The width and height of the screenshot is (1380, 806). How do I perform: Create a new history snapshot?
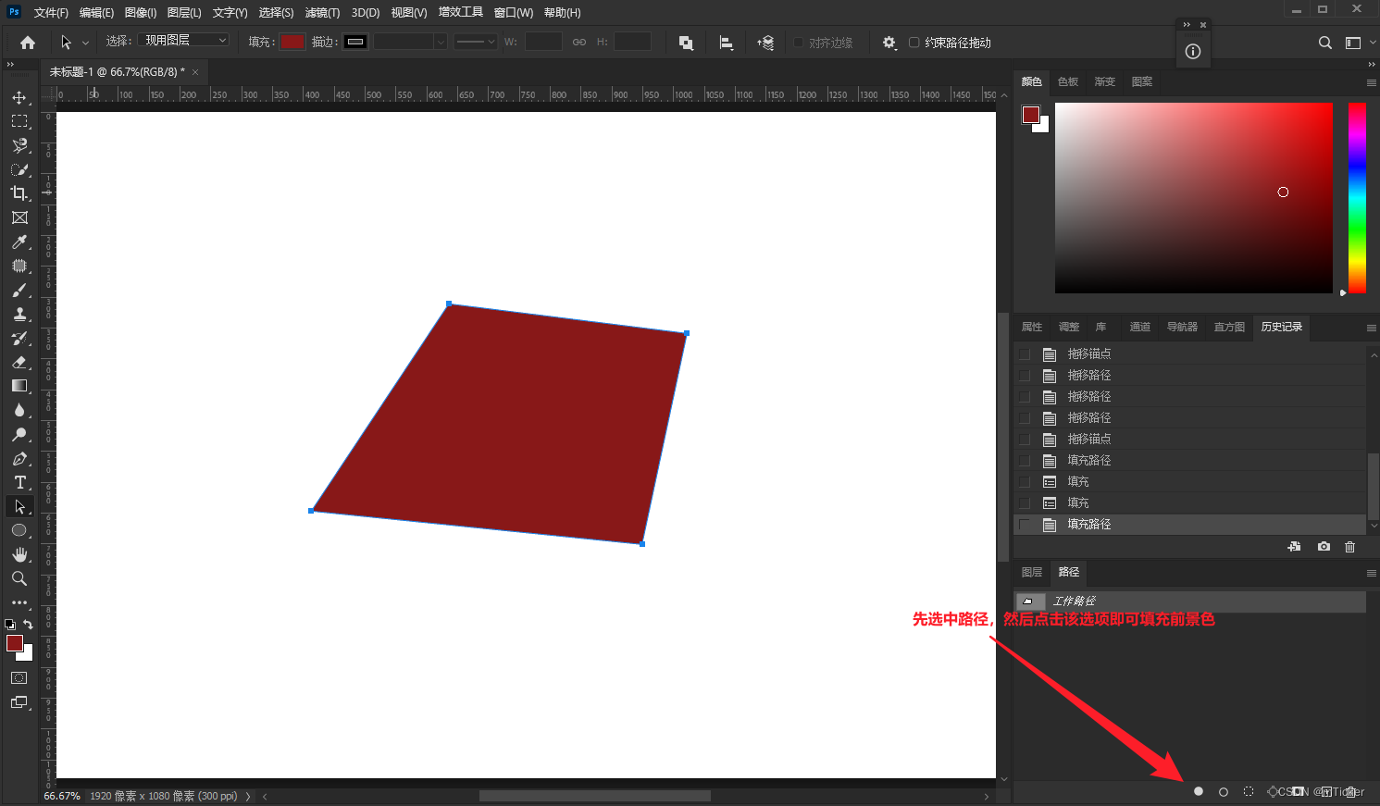[1324, 547]
